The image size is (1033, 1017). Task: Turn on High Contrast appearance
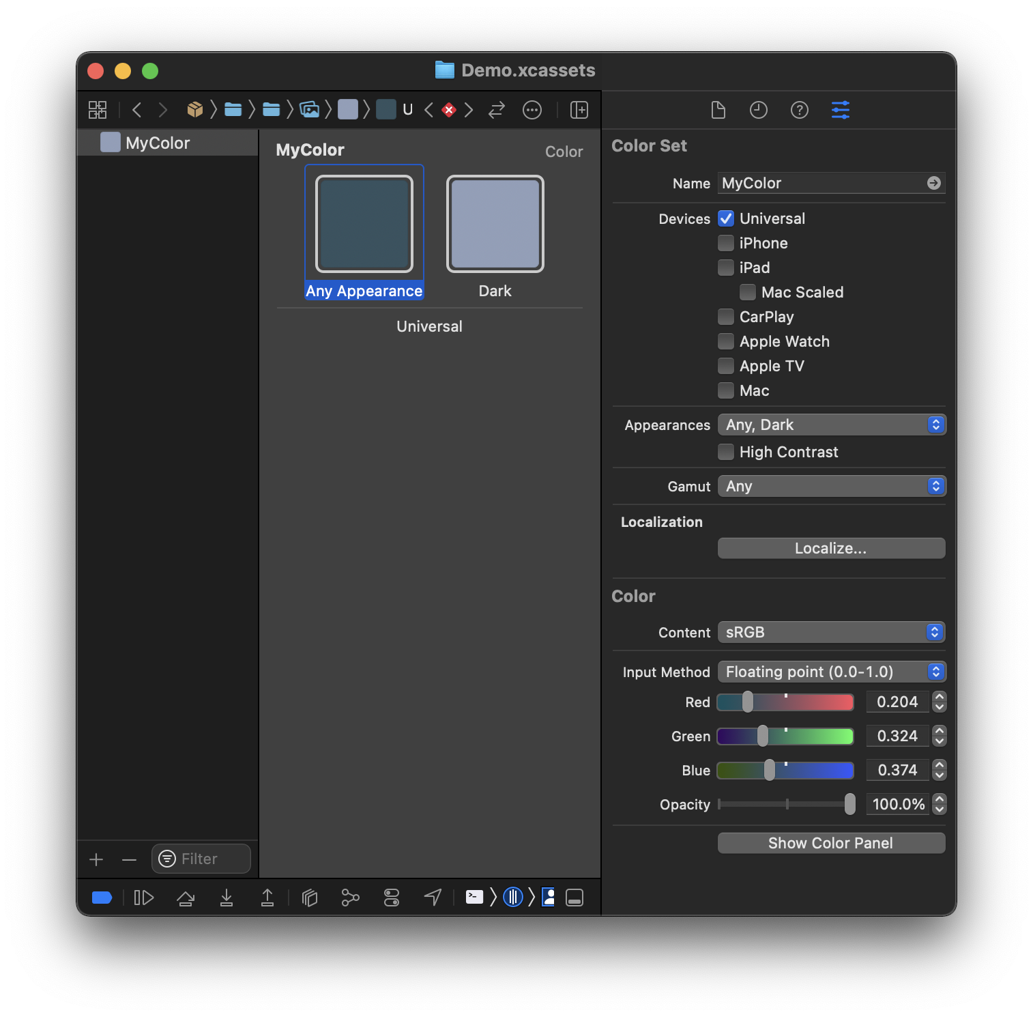tap(726, 452)
